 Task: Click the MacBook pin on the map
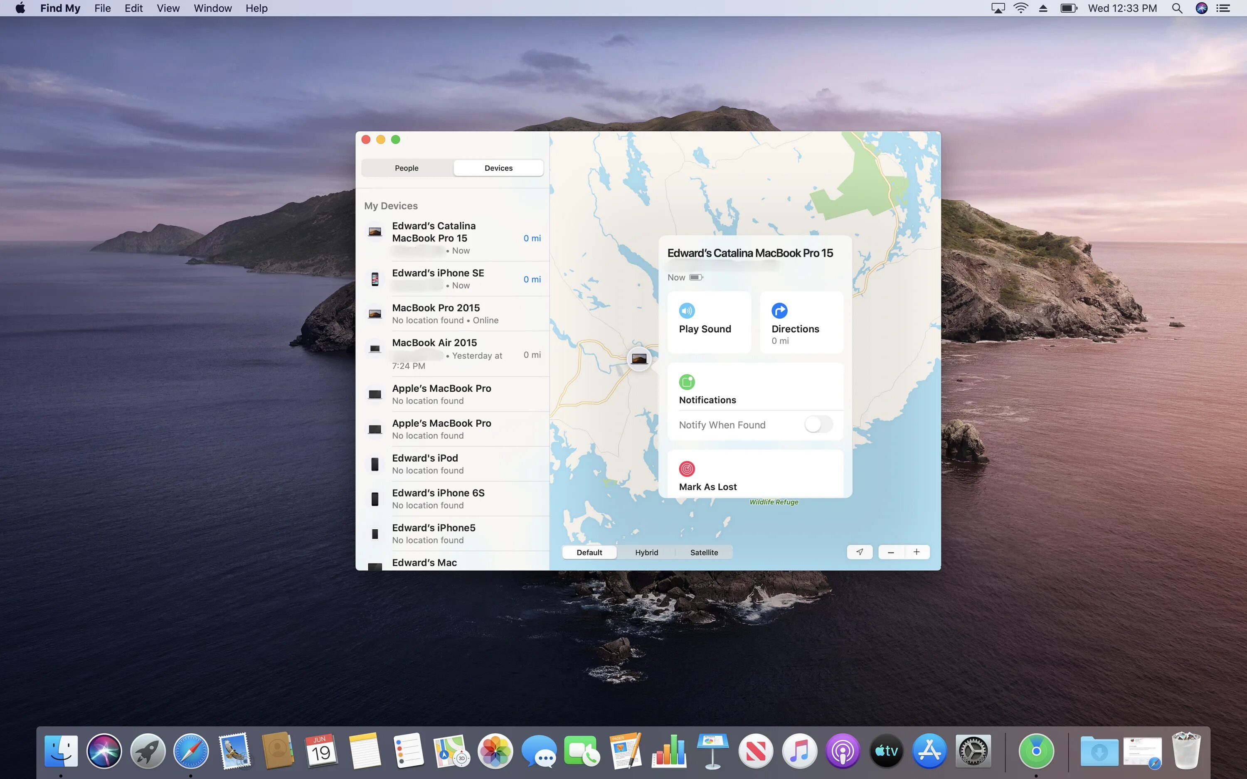tap(639, 359)
